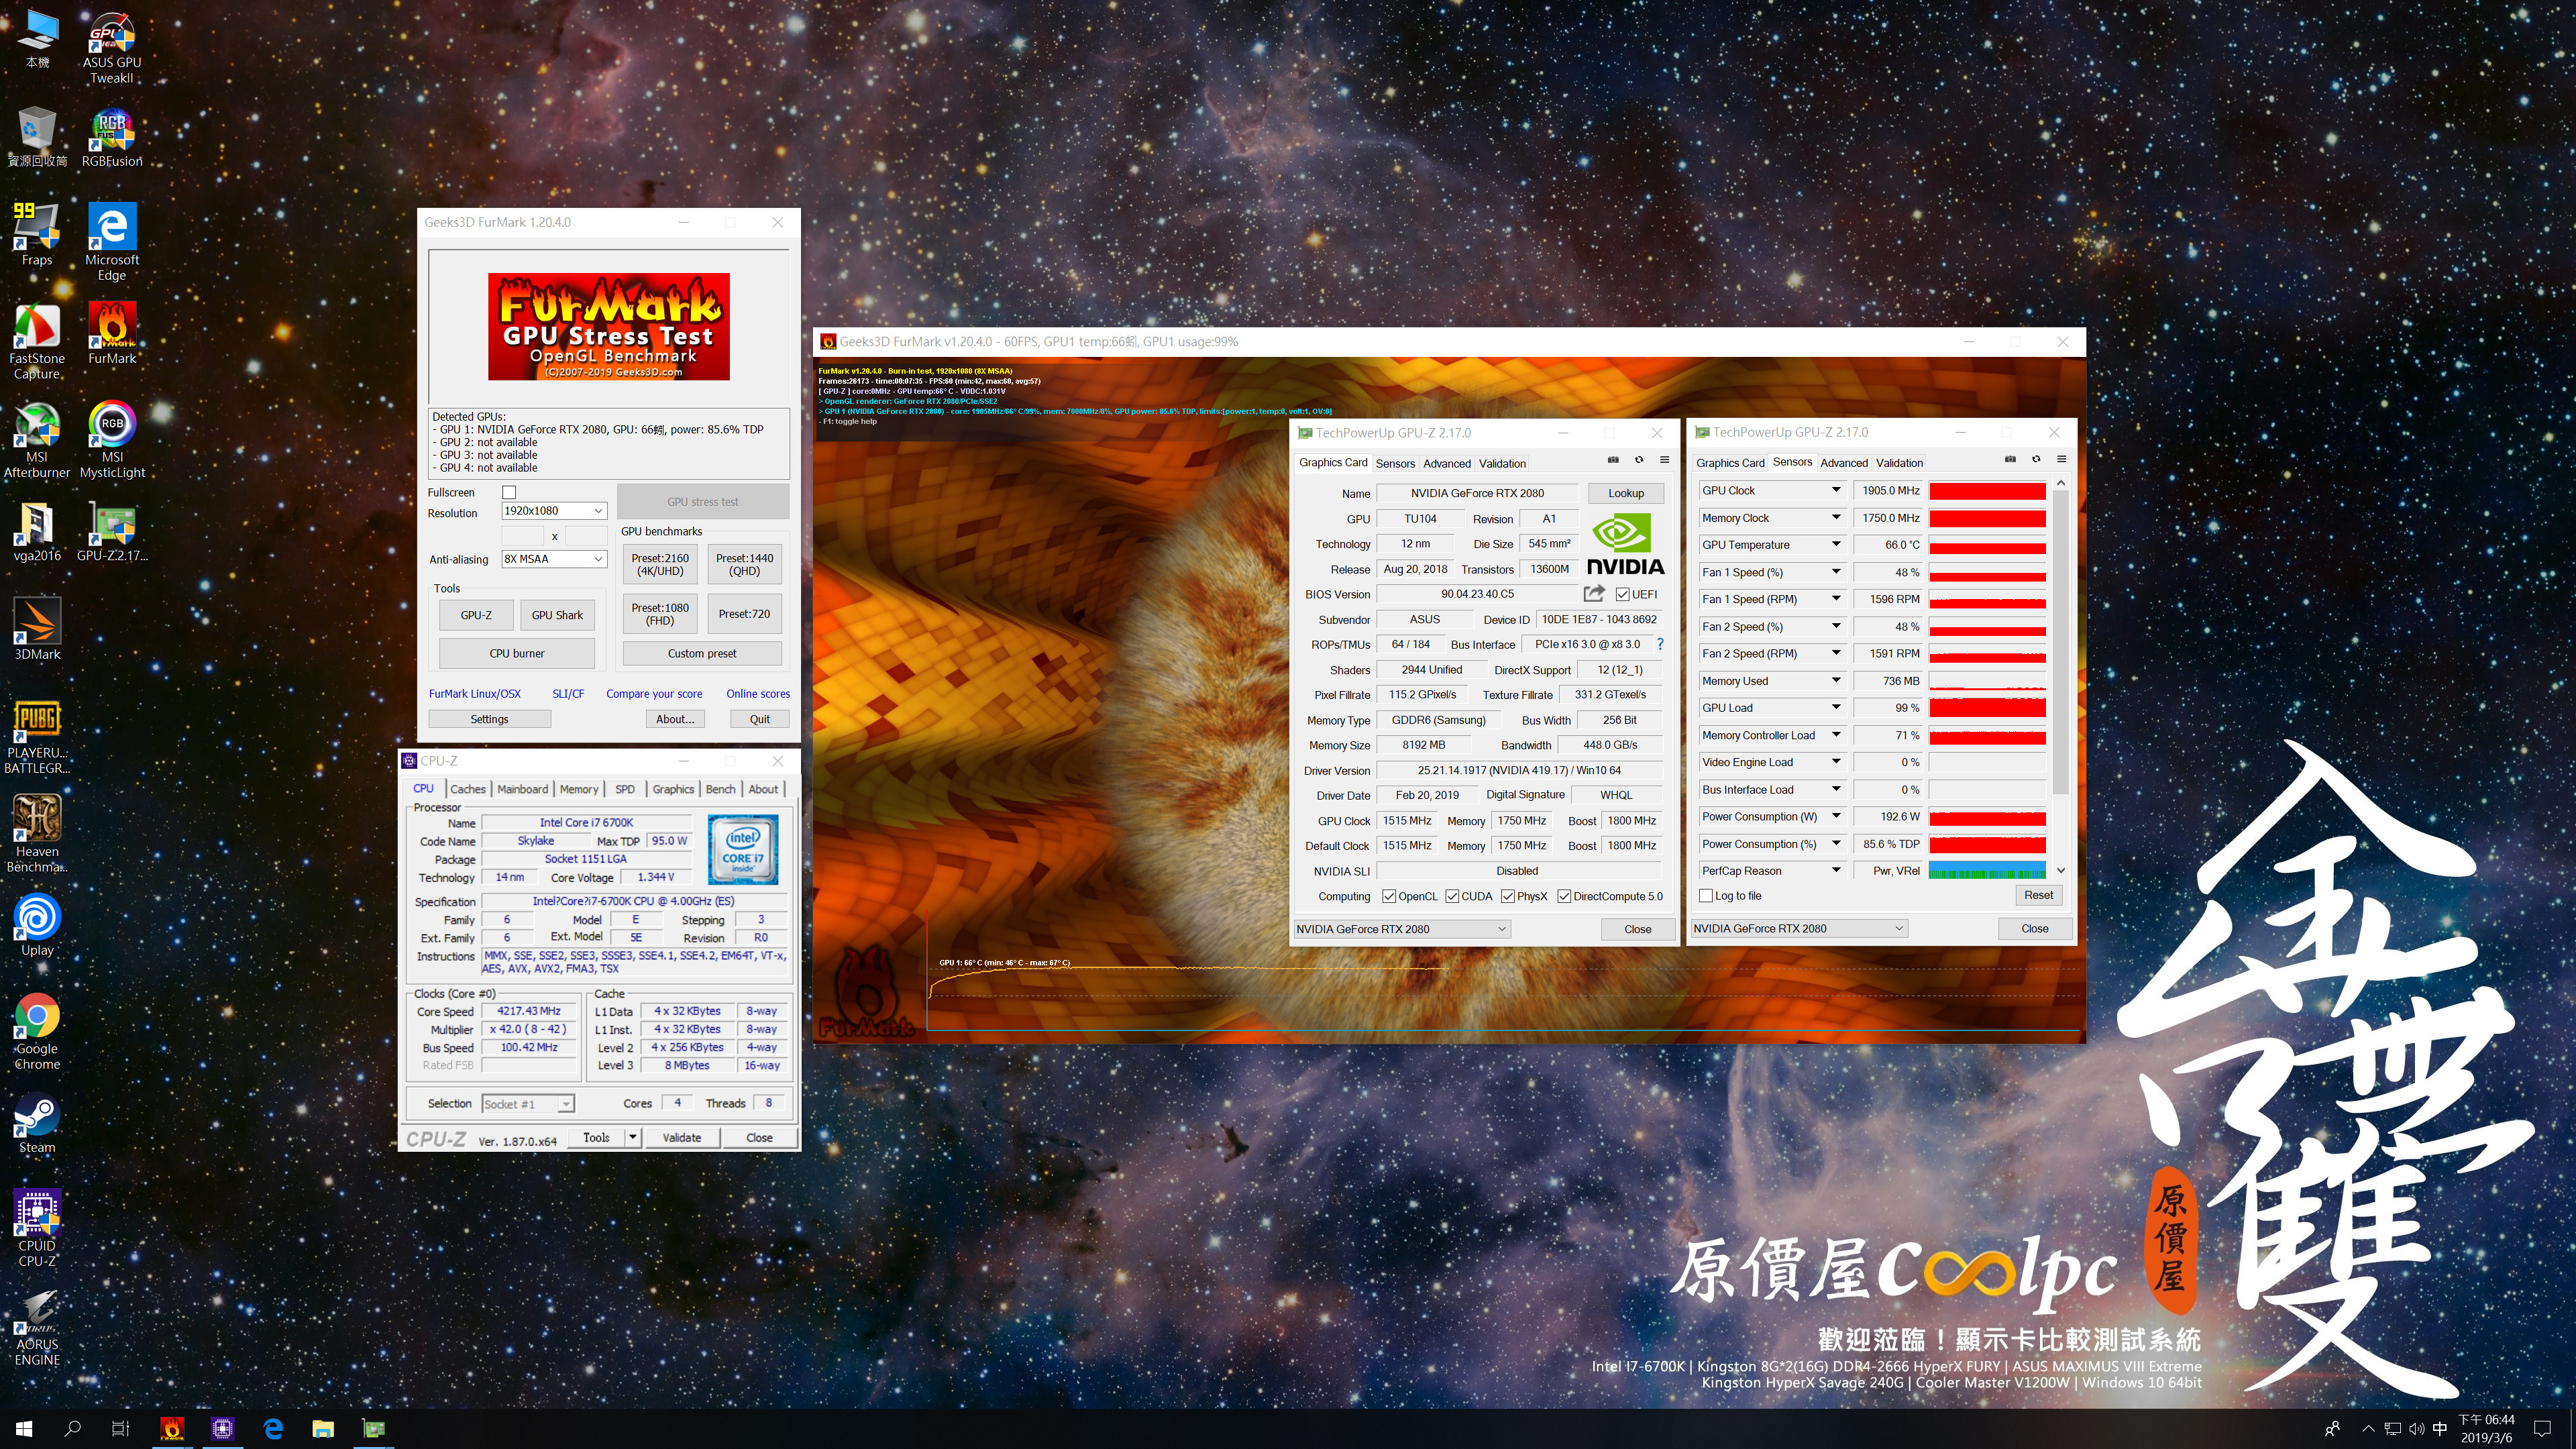Open Steam desktop shortcut
The image size is (2576, 1449).
(x=37, y=1124)
